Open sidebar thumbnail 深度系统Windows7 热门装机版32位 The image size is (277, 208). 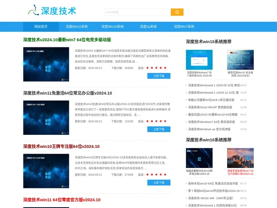(199, 60)
